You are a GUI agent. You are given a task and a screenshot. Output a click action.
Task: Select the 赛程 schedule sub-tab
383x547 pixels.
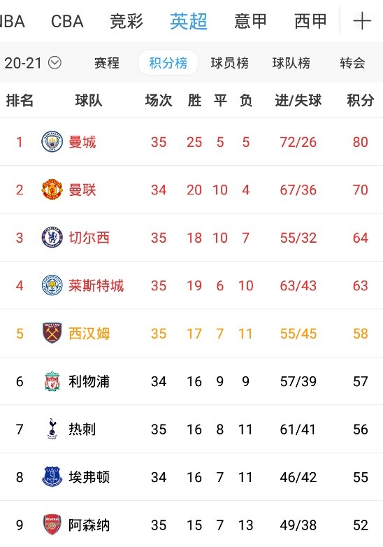[107, 63]
